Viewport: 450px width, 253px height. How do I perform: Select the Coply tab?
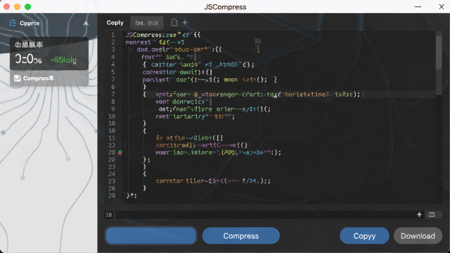[115, 23]
